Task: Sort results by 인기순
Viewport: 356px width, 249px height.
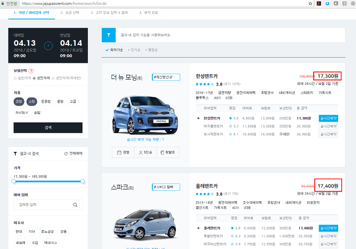Action: pos(134,50)
